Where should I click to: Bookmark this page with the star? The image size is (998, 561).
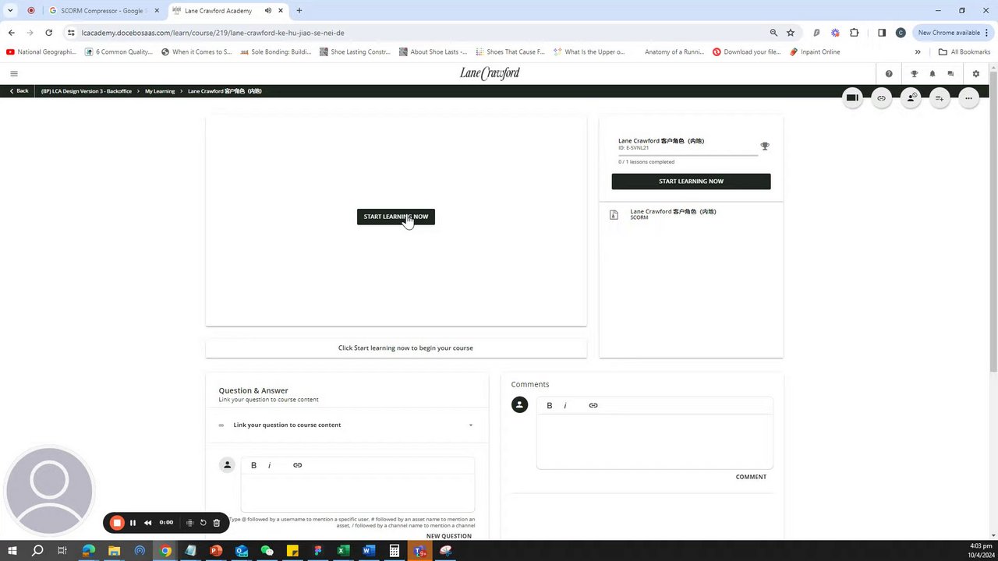[791, 33]
